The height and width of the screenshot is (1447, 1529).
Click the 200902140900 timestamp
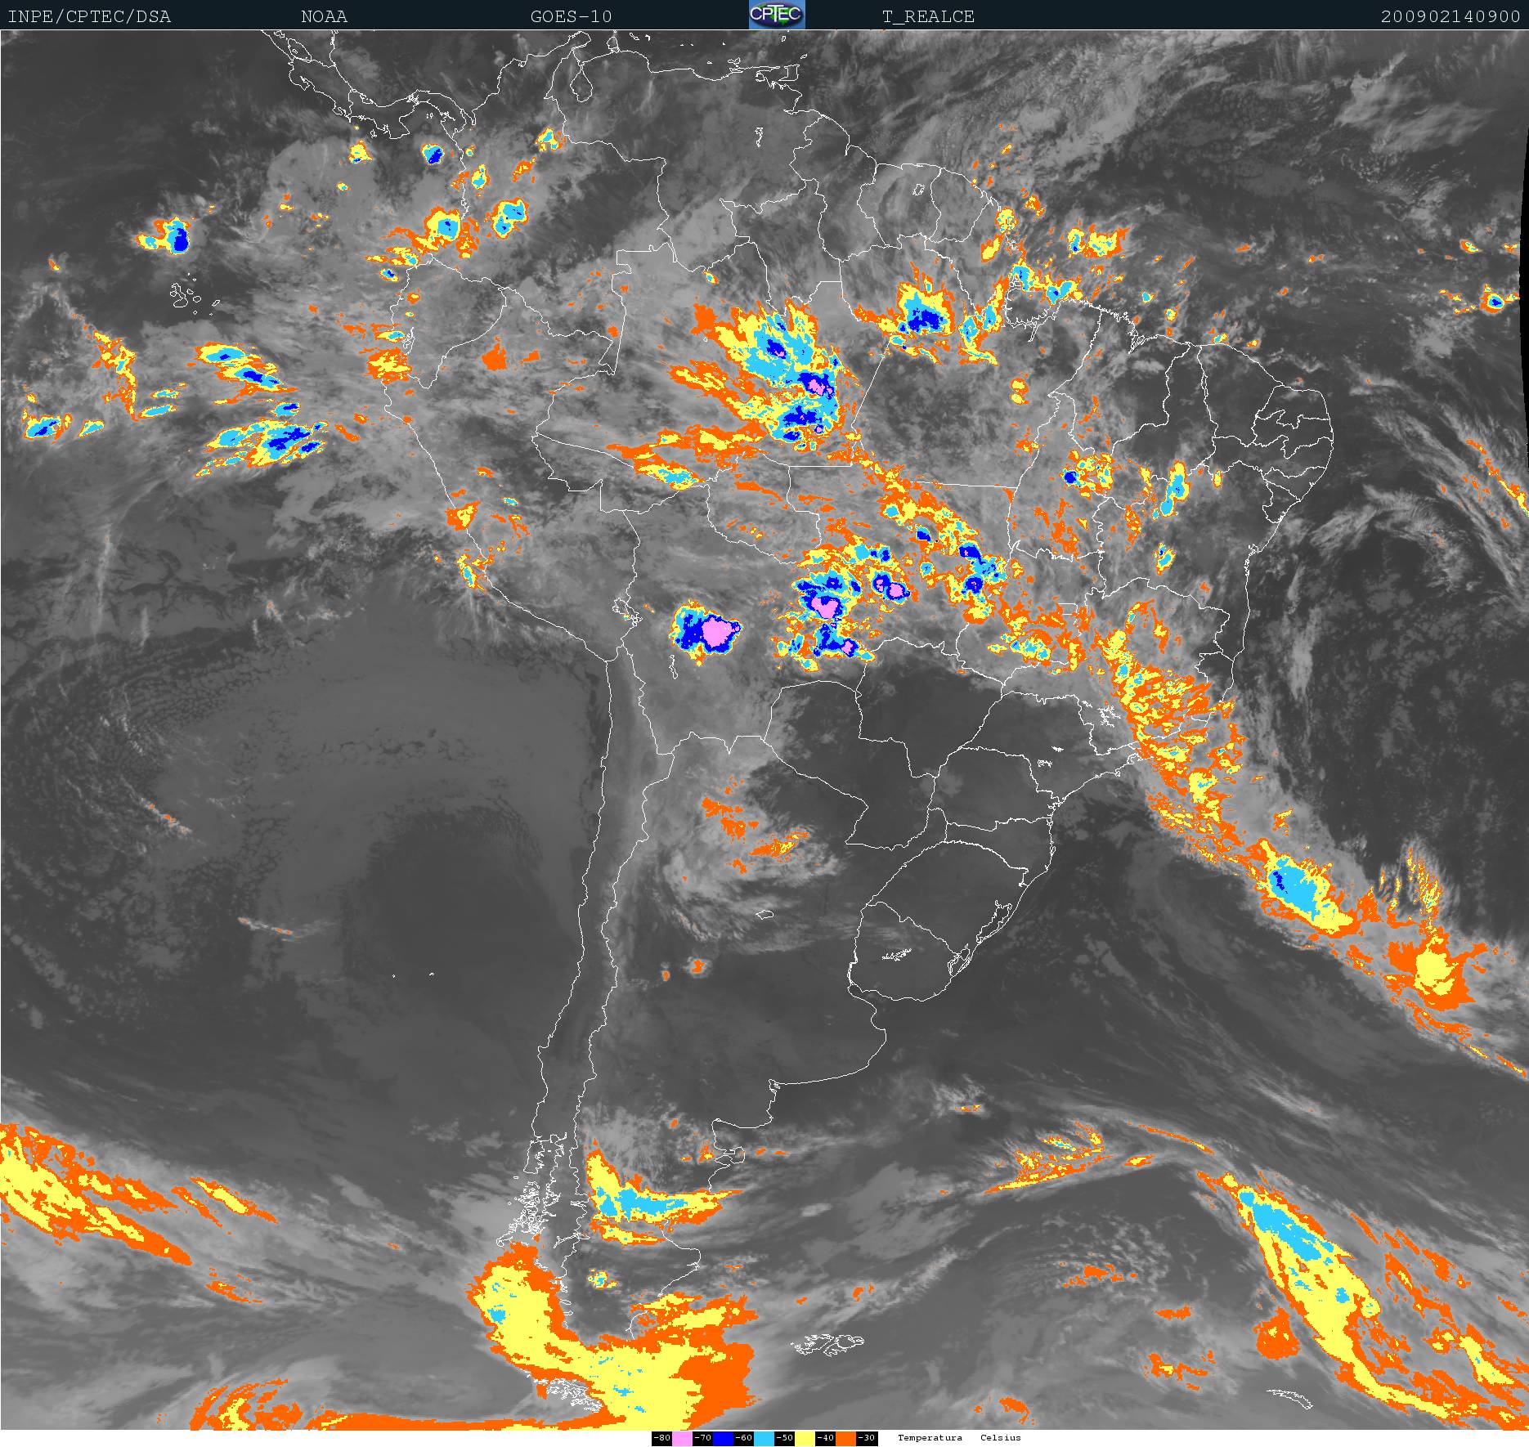1451,16
